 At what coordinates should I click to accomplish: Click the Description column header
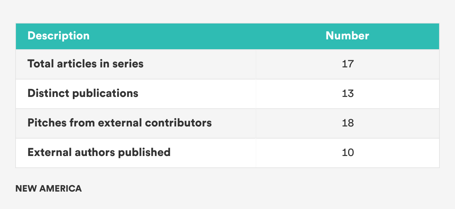point(58,36)
